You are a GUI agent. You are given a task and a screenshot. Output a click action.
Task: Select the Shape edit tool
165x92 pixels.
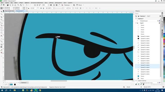1,14
